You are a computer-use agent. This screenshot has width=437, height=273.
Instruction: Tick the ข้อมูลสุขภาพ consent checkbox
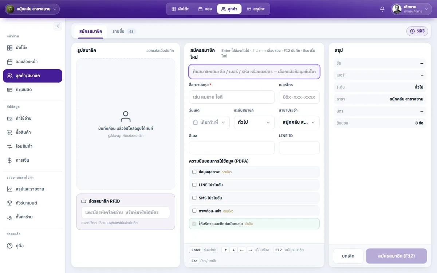click(194, 172)
